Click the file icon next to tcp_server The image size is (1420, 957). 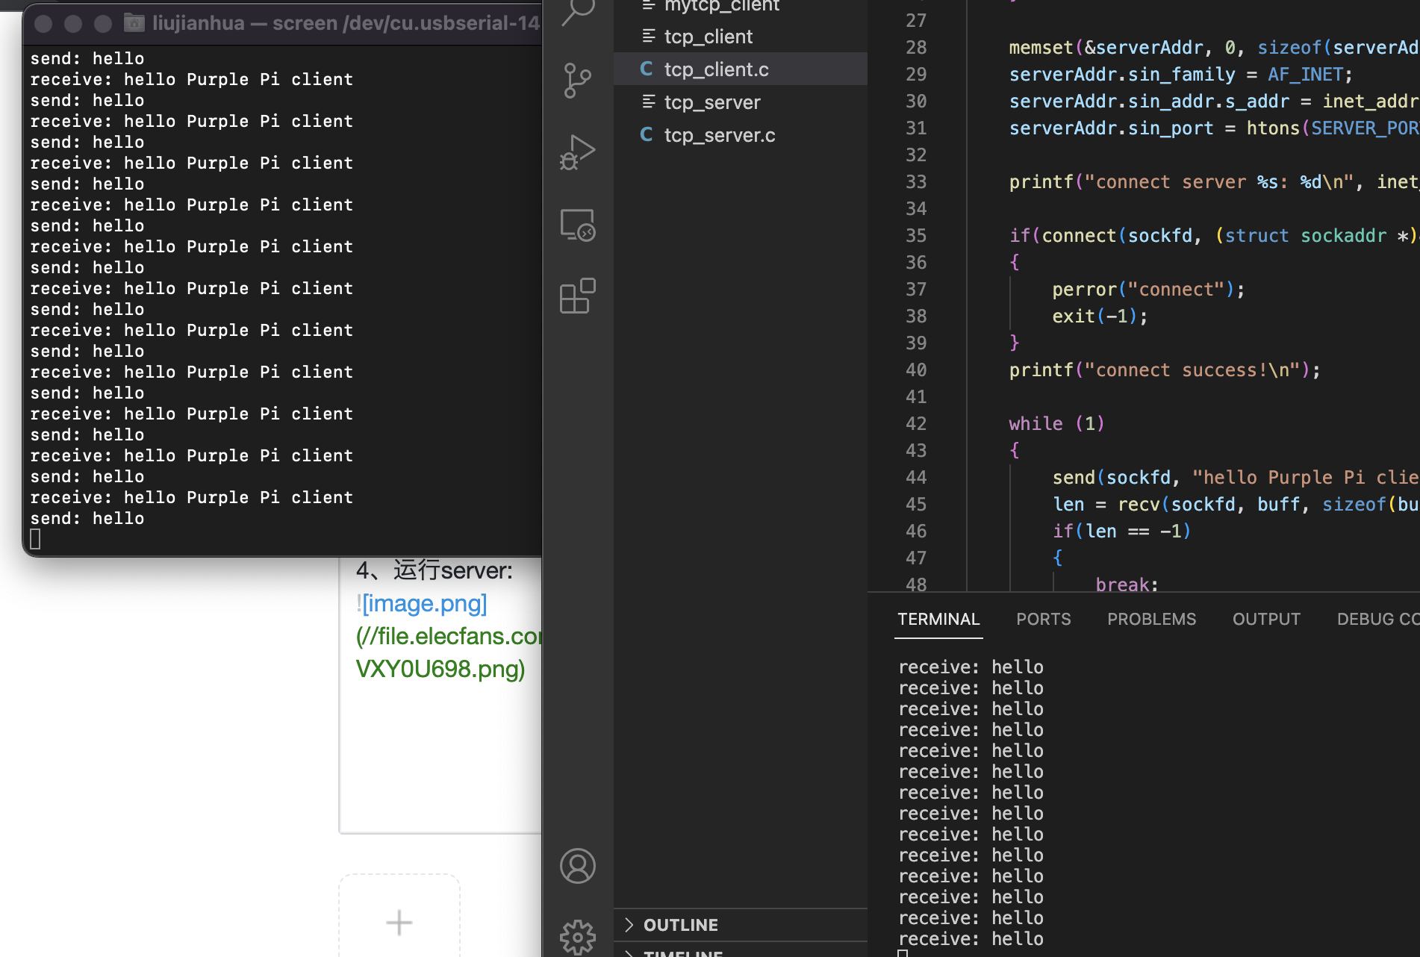pos(648,102)
